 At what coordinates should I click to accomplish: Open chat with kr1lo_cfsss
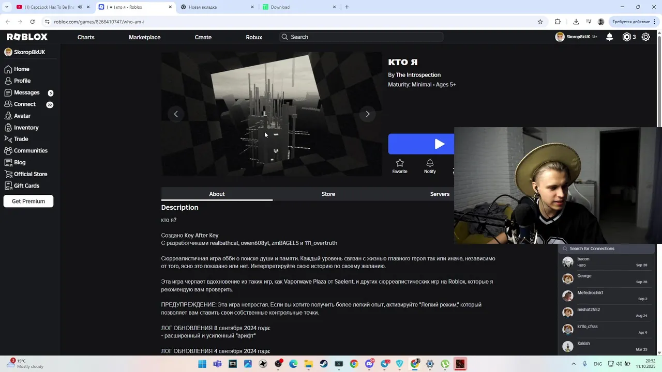606,330
